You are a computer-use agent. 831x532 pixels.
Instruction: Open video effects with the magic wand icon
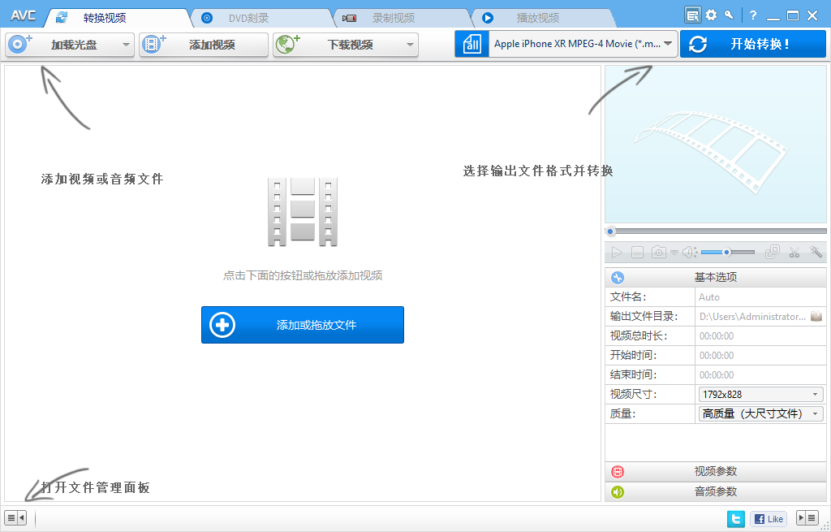point(816,252)
